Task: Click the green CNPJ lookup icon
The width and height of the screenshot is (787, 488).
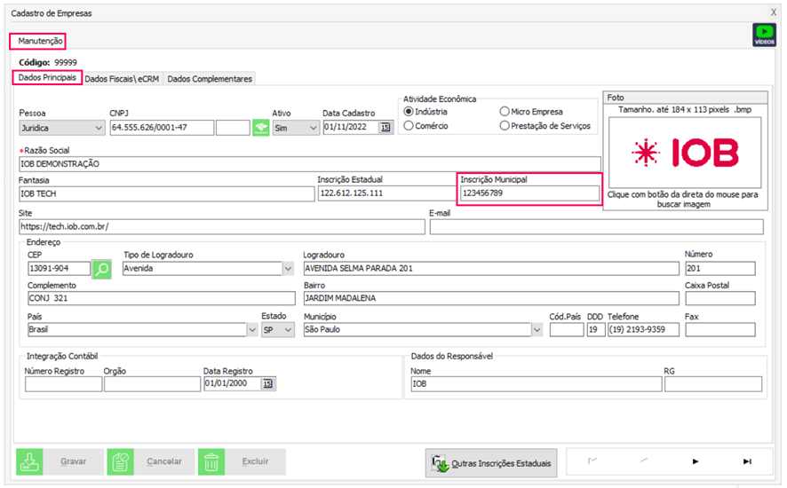Action: tap(260, 128)
